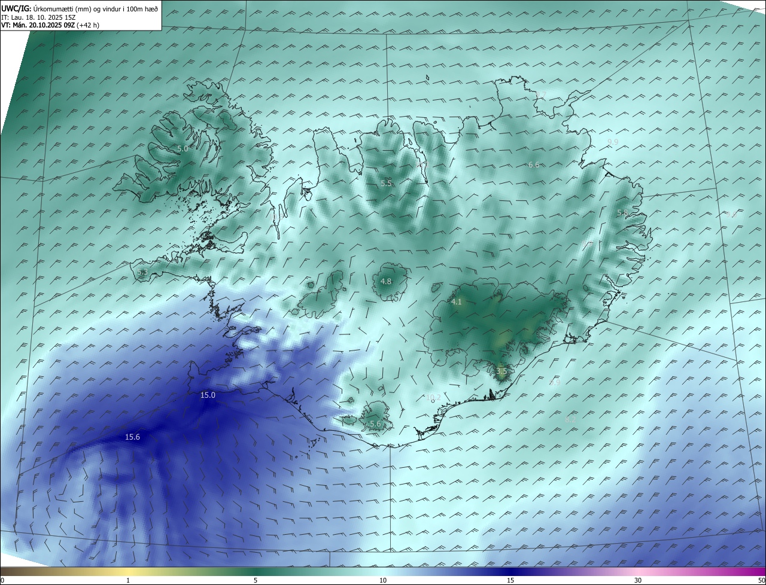
Task: Click the colour scale tick label 50
Action: 761,580
